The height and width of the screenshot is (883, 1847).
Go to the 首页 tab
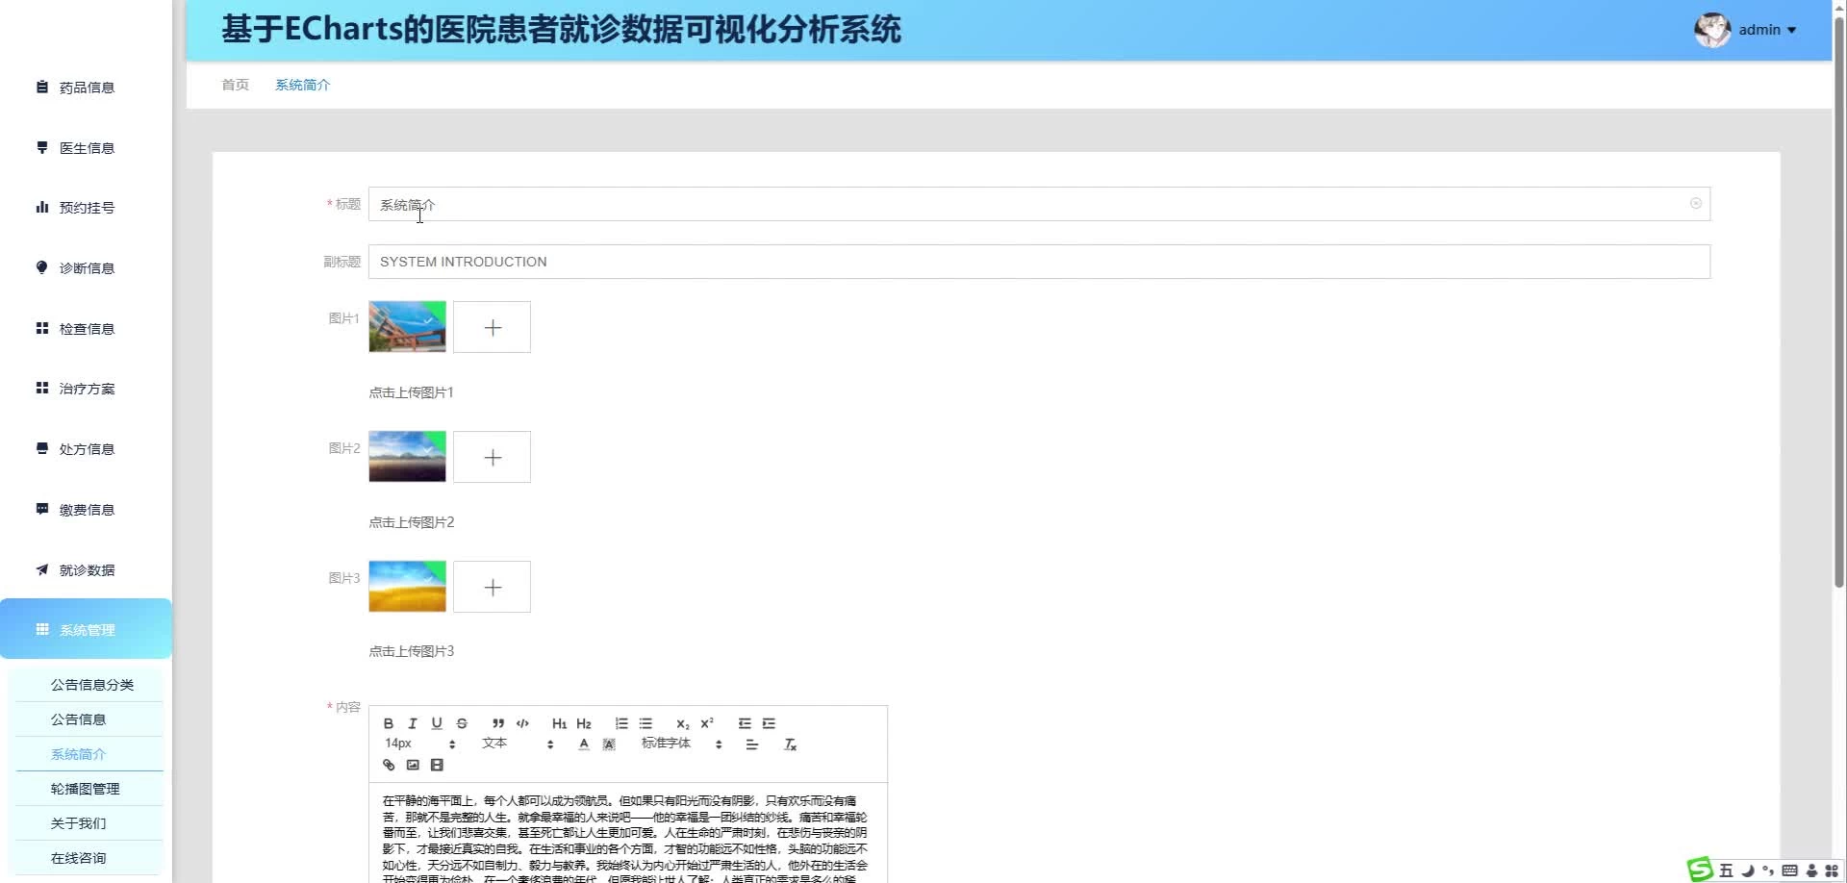[x=235, y=85]
